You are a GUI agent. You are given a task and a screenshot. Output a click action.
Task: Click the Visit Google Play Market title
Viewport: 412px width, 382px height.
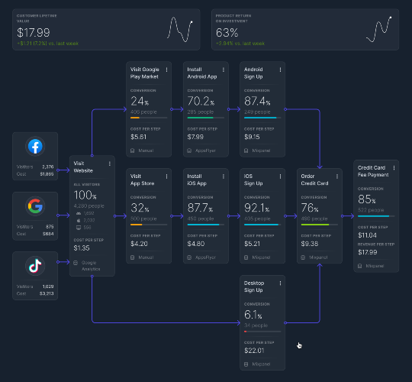145,73
